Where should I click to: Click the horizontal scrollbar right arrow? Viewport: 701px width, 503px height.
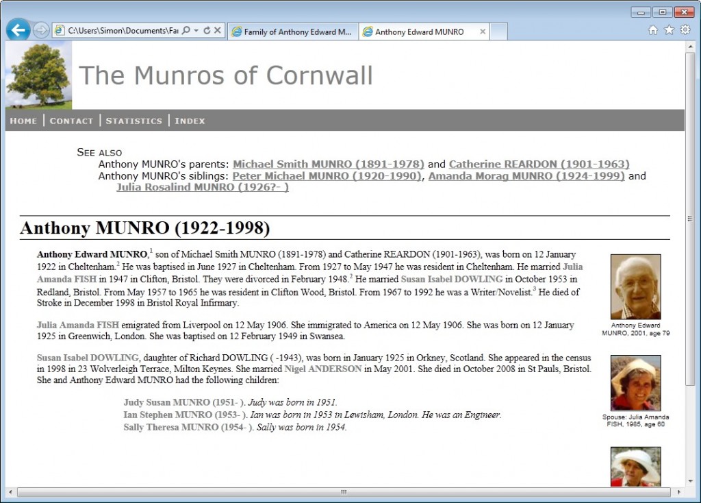(x=678, y=492)
